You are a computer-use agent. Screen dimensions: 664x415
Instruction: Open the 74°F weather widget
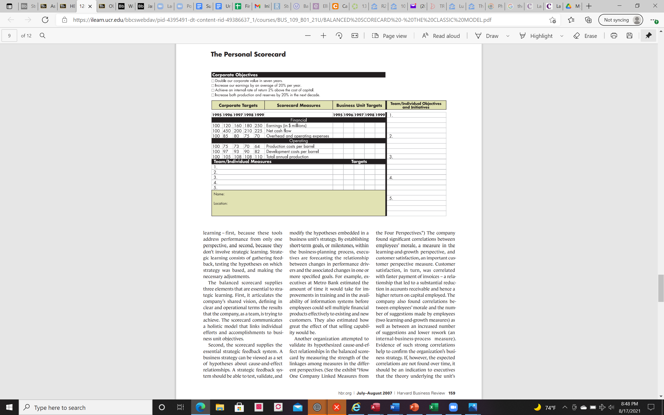[545, 407]
